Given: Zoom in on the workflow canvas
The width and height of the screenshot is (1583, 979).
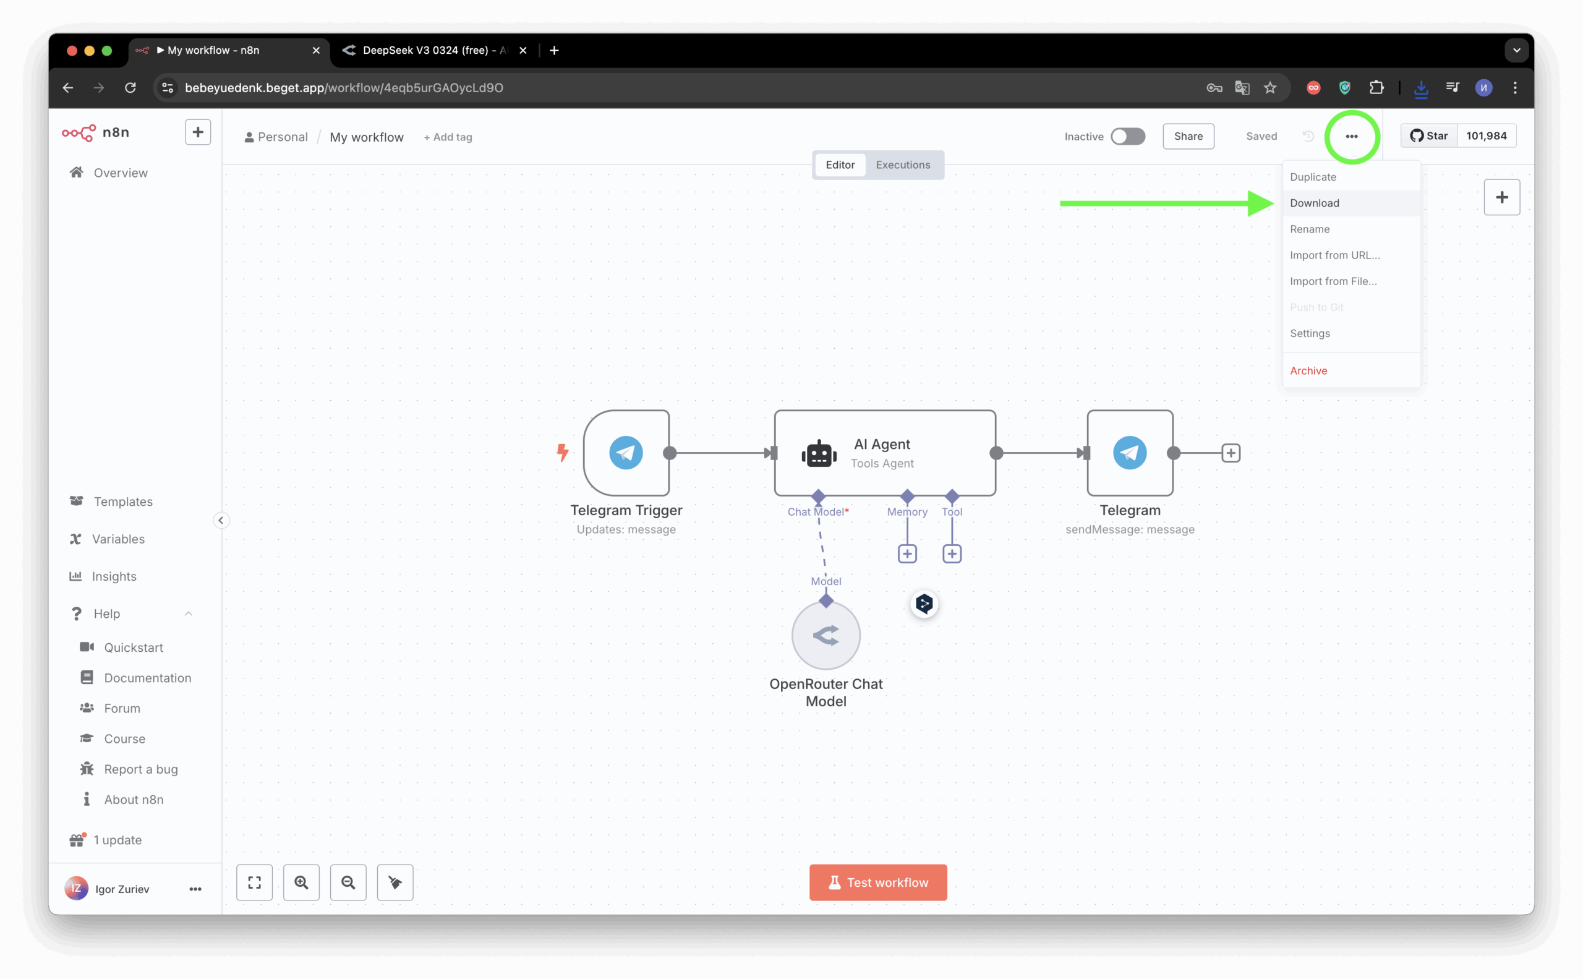Looking at the screenshot, I should (x=301, y=882).
